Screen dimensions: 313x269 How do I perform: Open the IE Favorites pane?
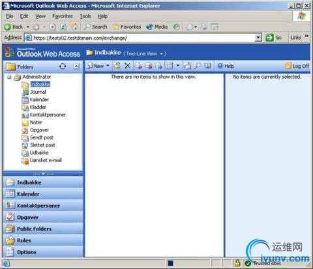[x=127, y=27]
